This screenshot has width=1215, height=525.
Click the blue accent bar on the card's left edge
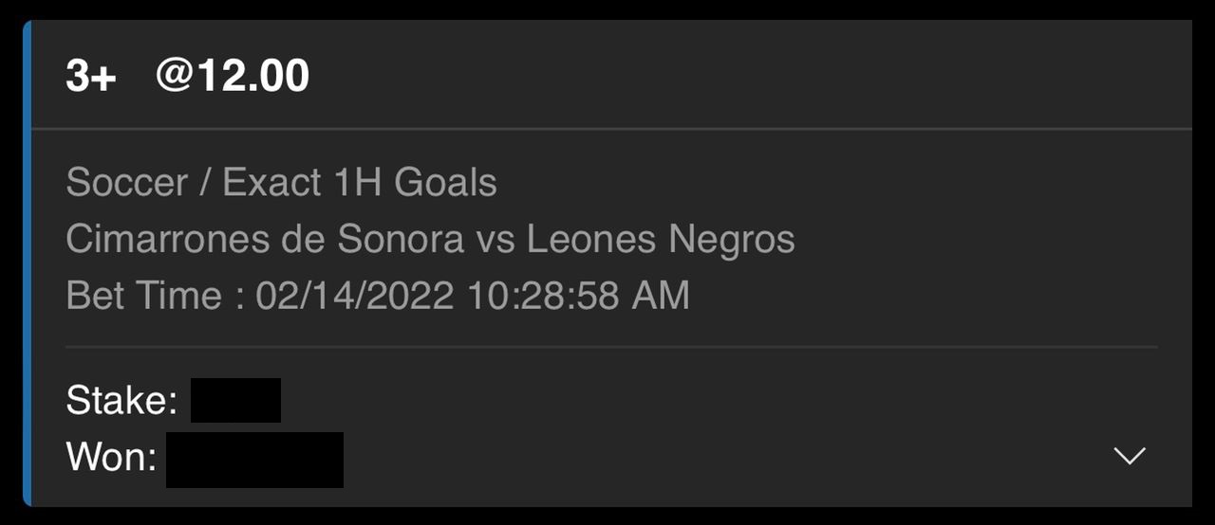(27, 263)
